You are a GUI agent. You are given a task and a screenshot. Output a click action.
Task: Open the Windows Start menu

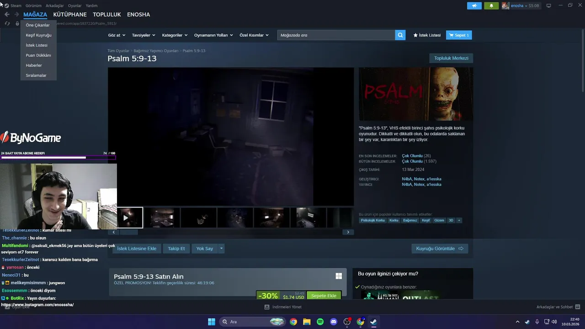[x=212, y=322]
